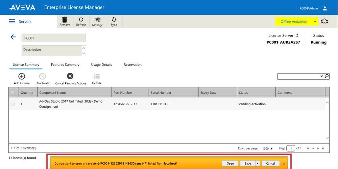Switch to License Summary tab
338x169 pixels.
coord(26,65)
